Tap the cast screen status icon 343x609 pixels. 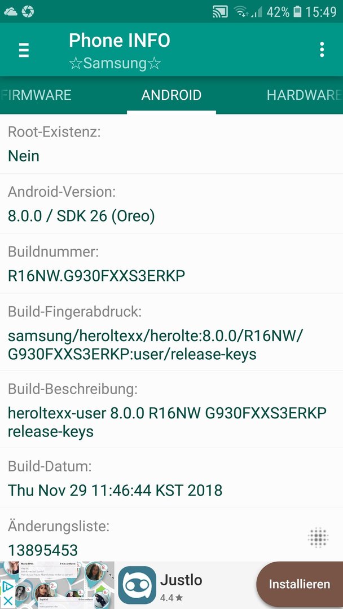pyautogui.click(x=220, y=12)
